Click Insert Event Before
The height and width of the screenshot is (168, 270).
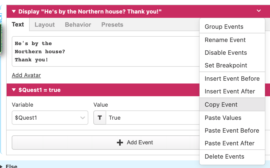pos(232,79)
